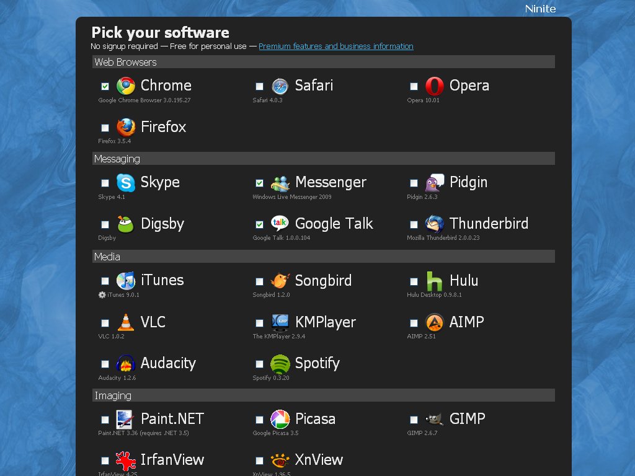The image size is (635, 476).
Task: Check the Safari checkbox
Action: pos(260,86)
